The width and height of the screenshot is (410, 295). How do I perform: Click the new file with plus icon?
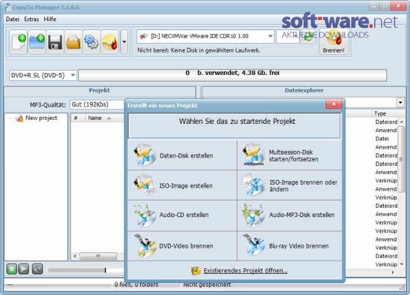click(x=19, y=42)
